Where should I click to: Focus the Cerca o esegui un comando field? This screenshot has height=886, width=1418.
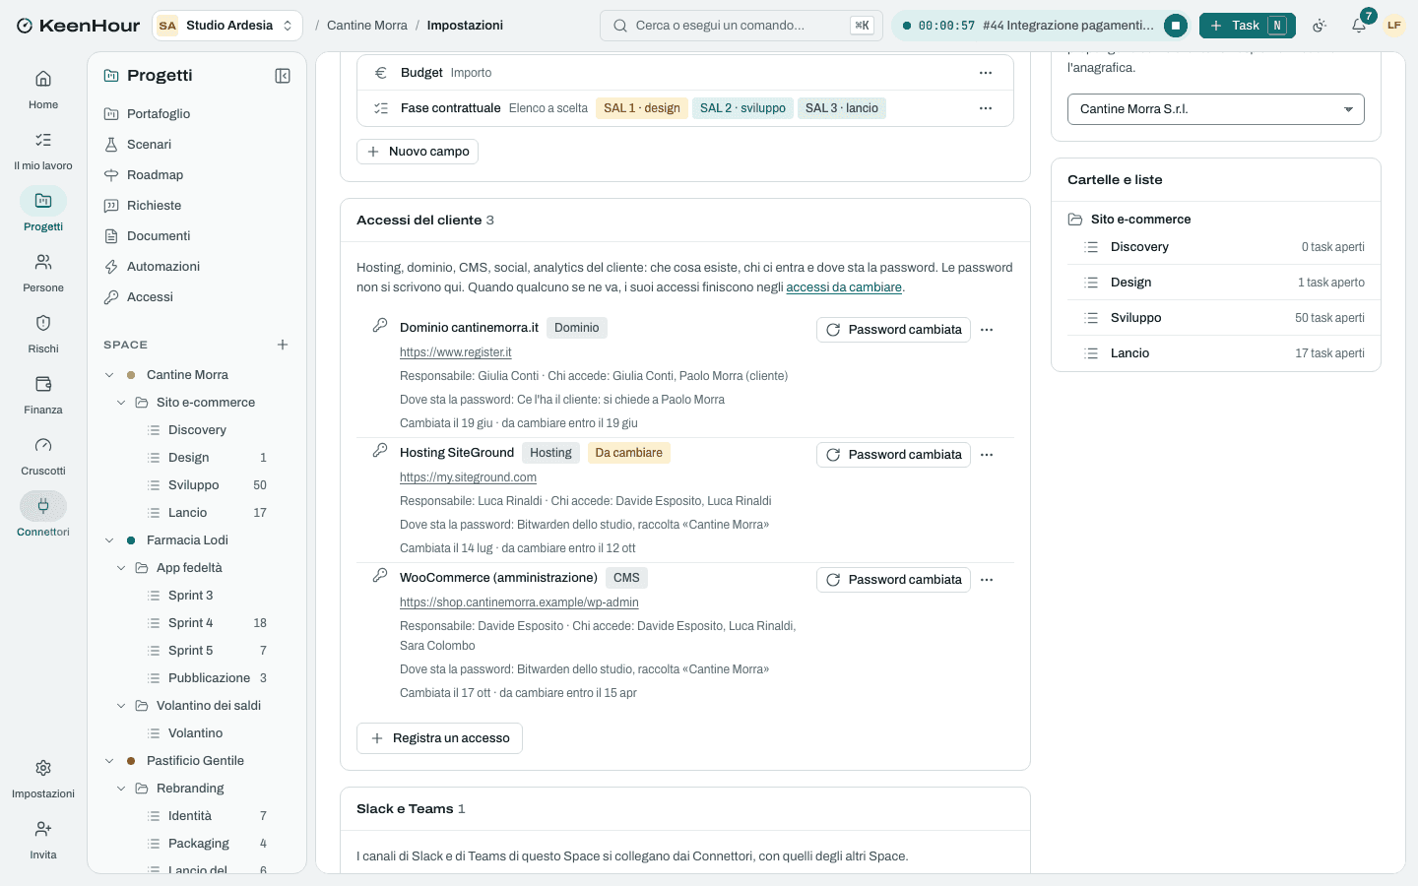click(741, 26)
